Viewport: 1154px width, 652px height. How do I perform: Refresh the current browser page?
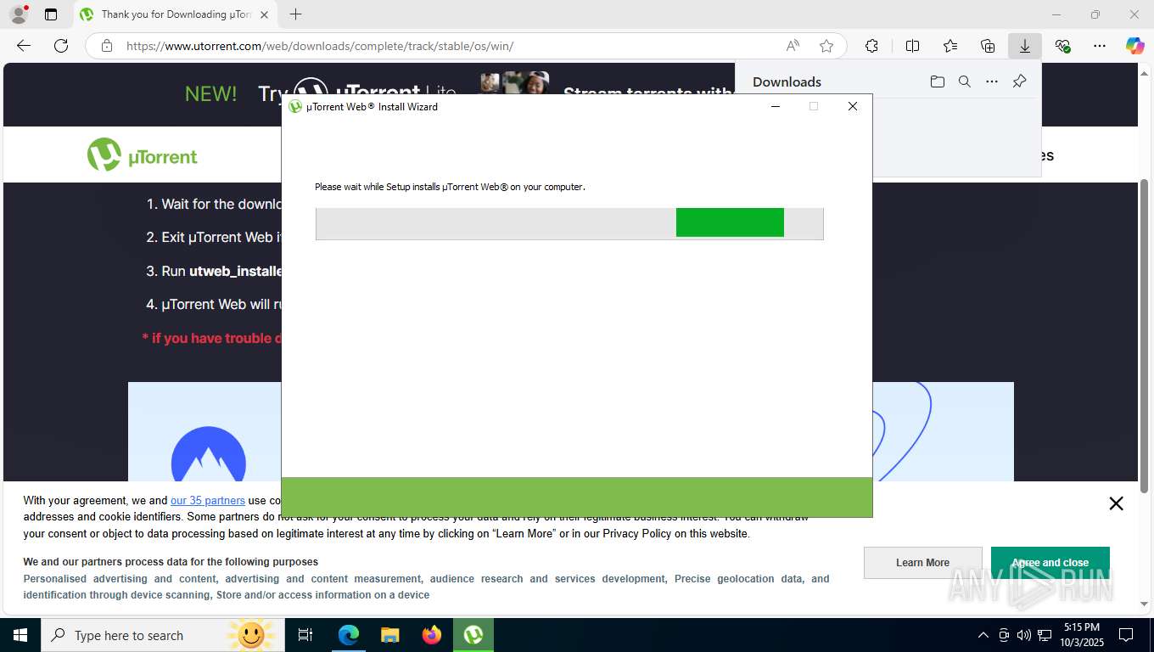click(x=61, y=46)
